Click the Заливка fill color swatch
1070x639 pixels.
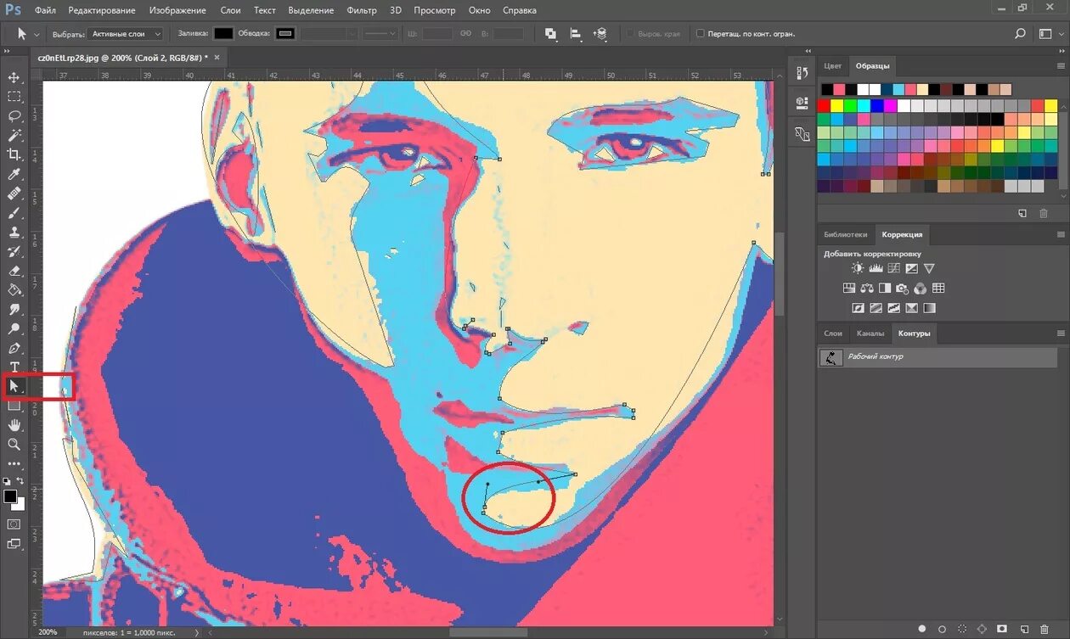pyautogui.click(x=223, y=34)
